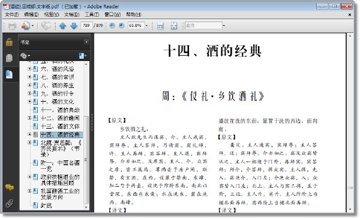Open the 文件(F) menu
Screen dimensions: 360x219
(x=12, y=14)
